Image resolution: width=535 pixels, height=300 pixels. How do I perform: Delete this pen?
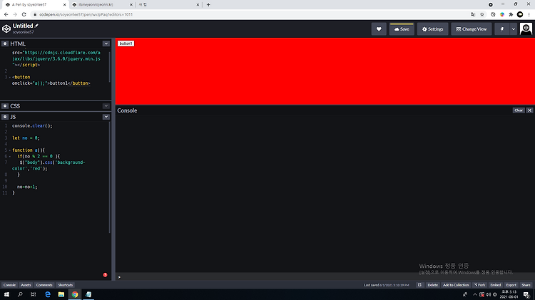pyautogui.click(x=433, y=285)
